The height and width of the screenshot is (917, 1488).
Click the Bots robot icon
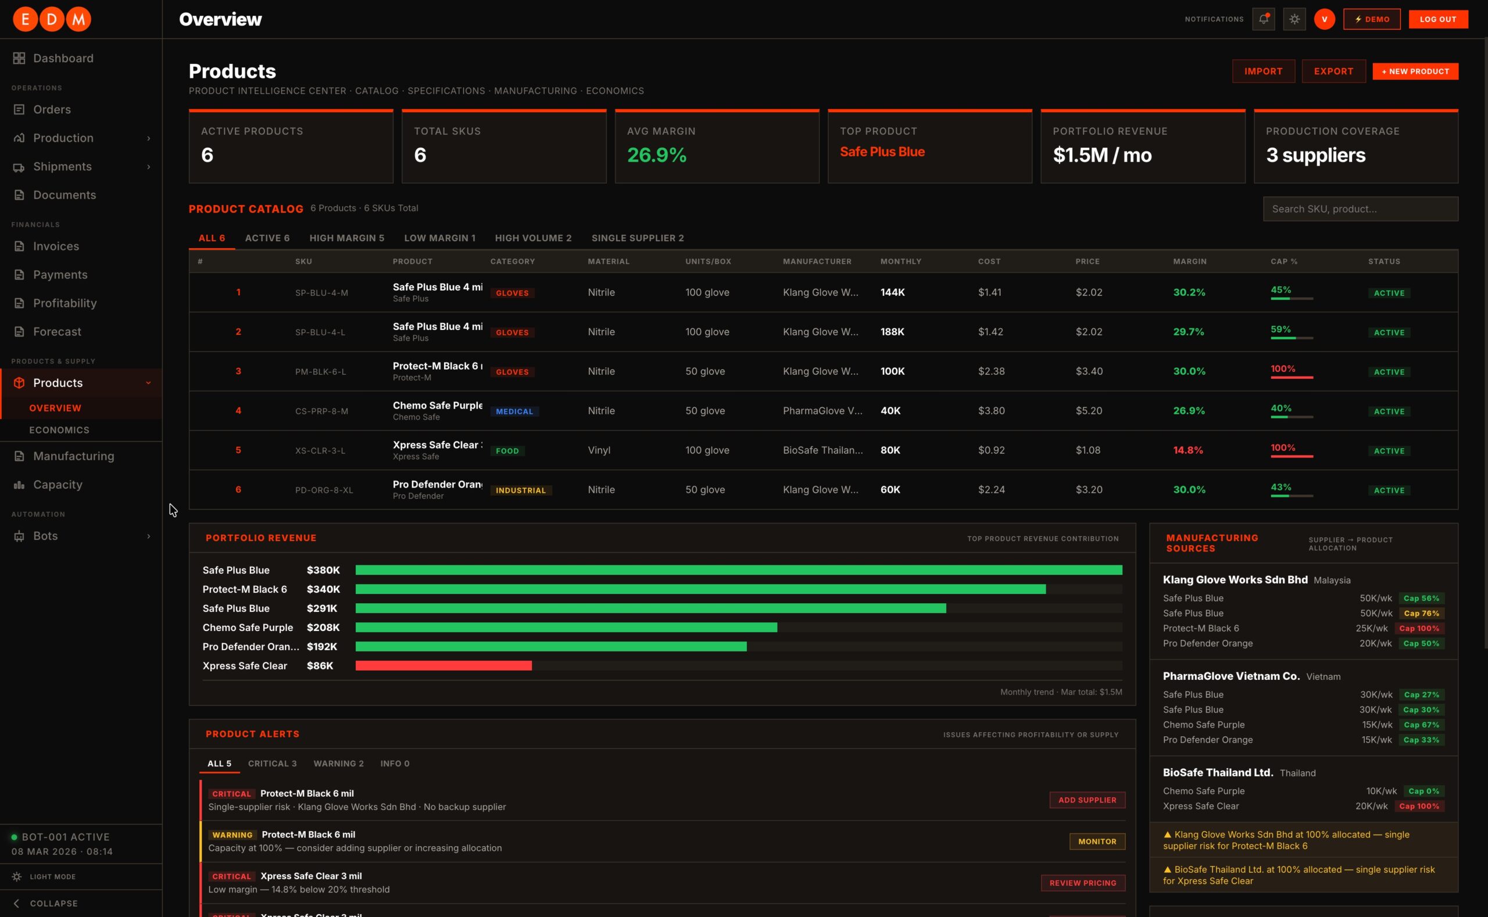pyautogui.click(x=19, y=536)
